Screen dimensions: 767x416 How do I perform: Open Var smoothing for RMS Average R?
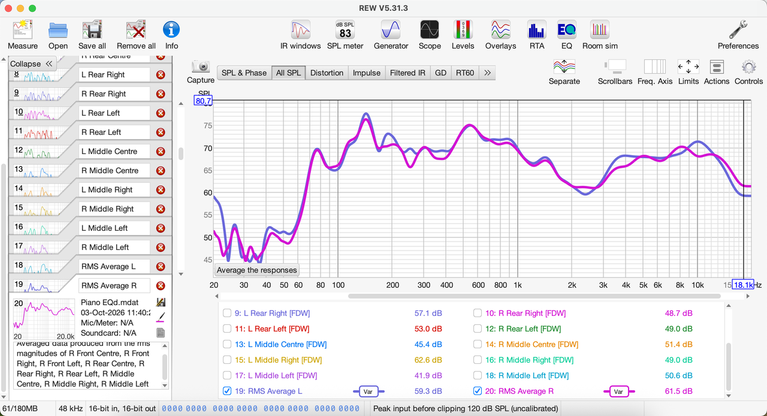tap(618, 391)
